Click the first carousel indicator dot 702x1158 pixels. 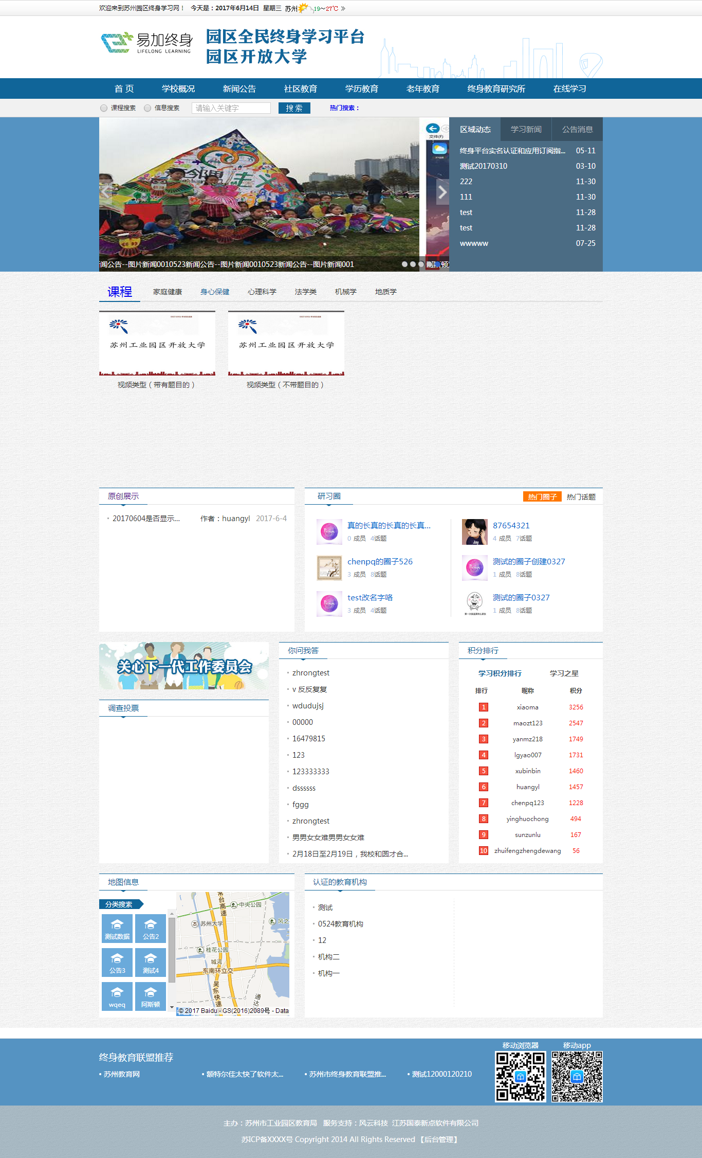[404, 264]
